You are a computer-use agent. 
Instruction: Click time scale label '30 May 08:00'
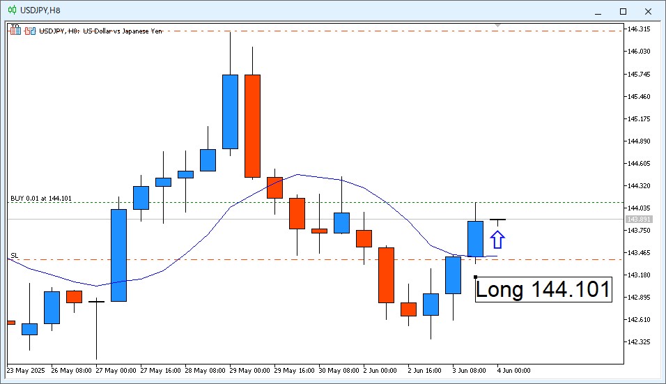[339, 370]
